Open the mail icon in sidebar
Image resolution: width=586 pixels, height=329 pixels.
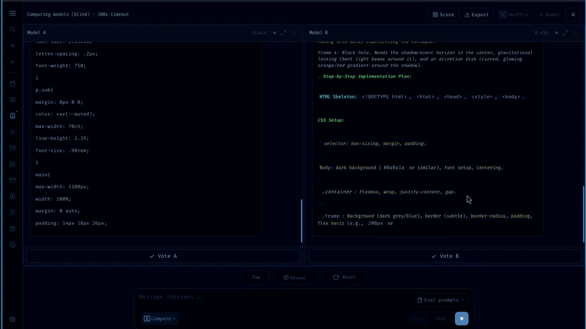coord(12,148)
